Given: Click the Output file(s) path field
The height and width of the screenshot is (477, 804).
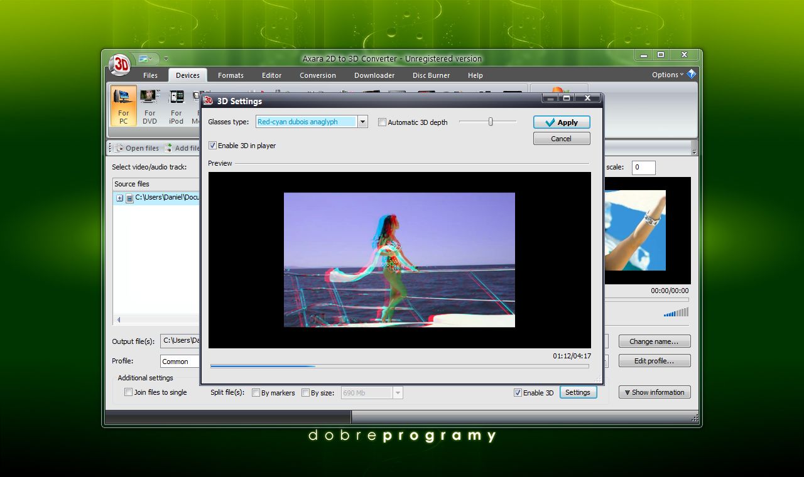Looking at the screenshot, I should 180,341.
